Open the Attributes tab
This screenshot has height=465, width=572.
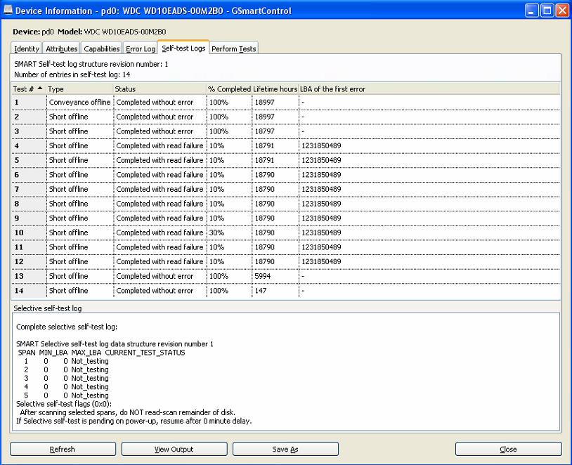click(62, 48)
